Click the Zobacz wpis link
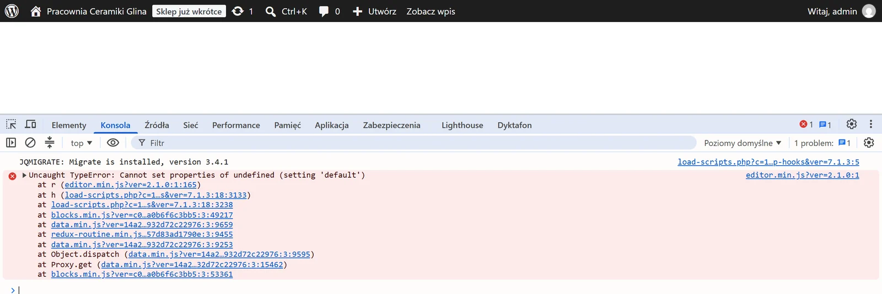 pyautogui.click(x=431, y=11)
